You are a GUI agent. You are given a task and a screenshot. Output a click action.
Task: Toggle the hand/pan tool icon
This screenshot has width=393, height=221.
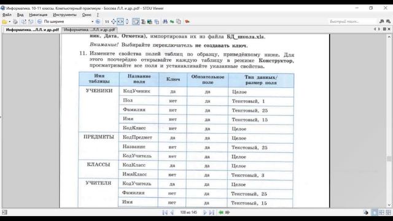(136, 21)
